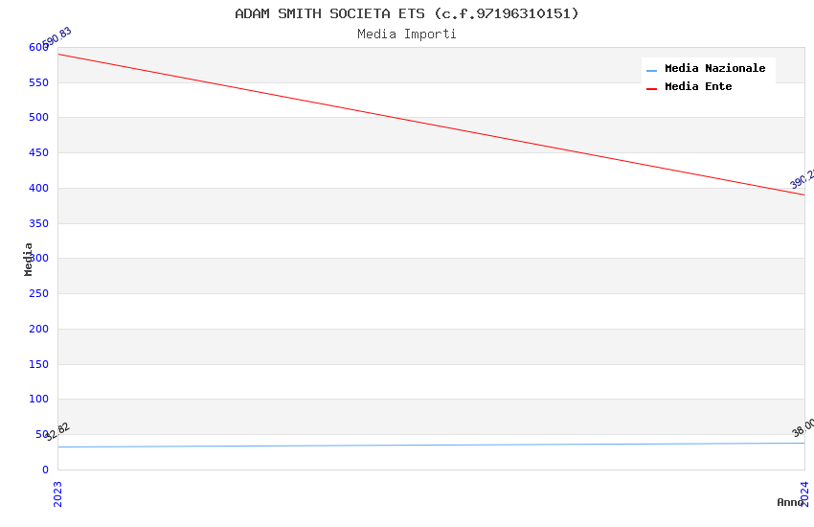Click the 32.82 data label
This screenshot has height=527, width=814.
coord(57,432)
